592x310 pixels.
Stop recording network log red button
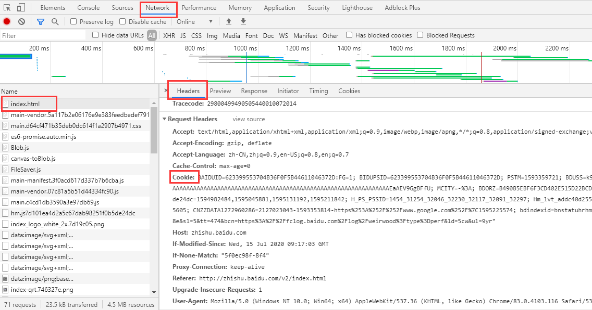(x=7, y=21)
